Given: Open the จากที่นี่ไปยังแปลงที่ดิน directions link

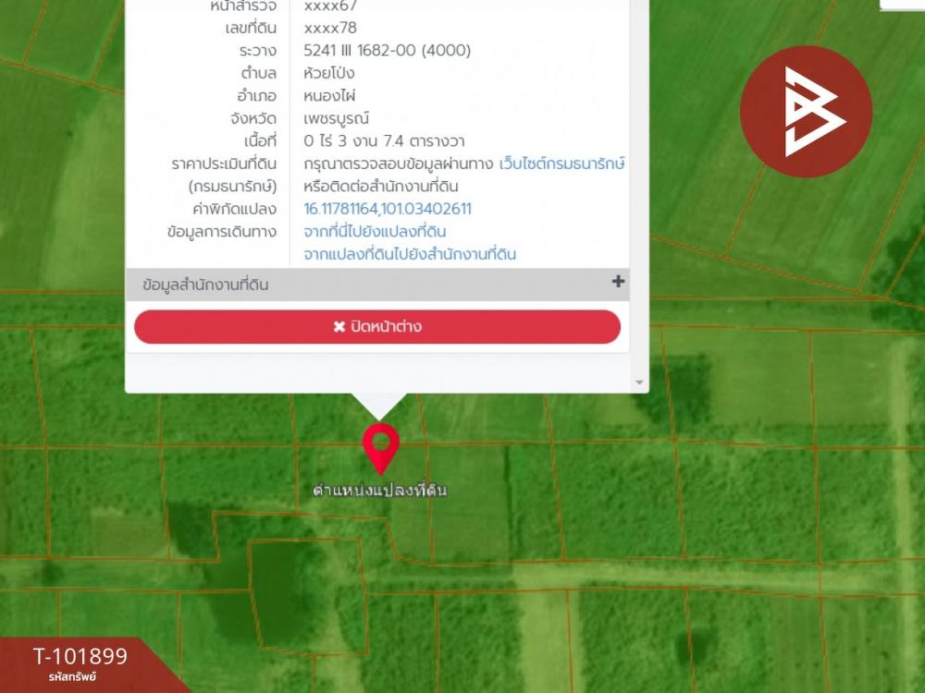Looking at the screenshot, I should tap(375, 232).
